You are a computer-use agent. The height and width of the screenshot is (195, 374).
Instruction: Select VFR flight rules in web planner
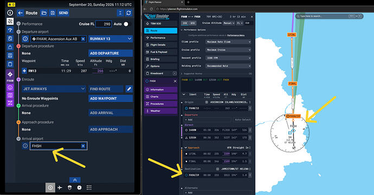[x=193, y=23]
